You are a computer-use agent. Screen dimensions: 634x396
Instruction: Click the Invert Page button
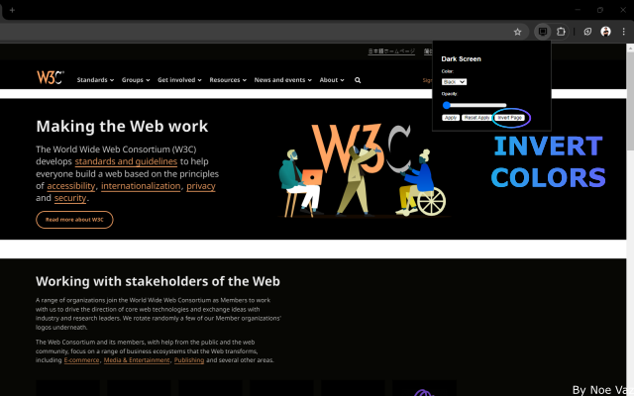coord(510,118)
